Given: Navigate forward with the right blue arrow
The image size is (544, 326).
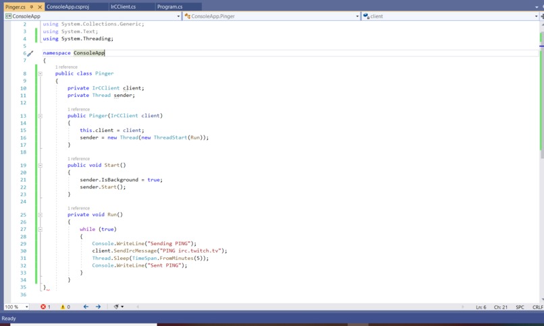Looking at the screenshot, I should click(98, 307).
